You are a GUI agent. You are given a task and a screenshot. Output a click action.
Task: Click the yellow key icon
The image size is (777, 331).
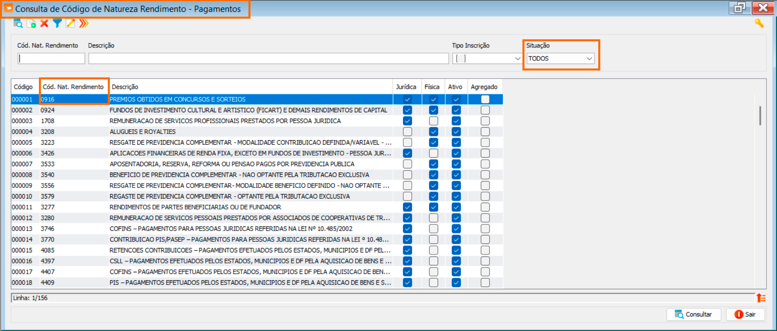point(759,23)
